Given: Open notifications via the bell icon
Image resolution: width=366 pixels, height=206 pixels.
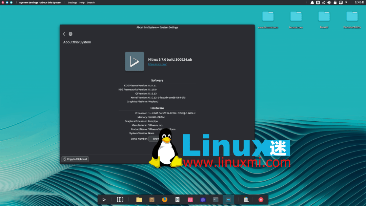Looking at the screenshot, I should 312,2.
